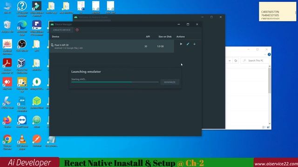Select the Oracle VM VirtualBox desktop icon
Screen dimensions: 298x167
(x=22, y=66)
